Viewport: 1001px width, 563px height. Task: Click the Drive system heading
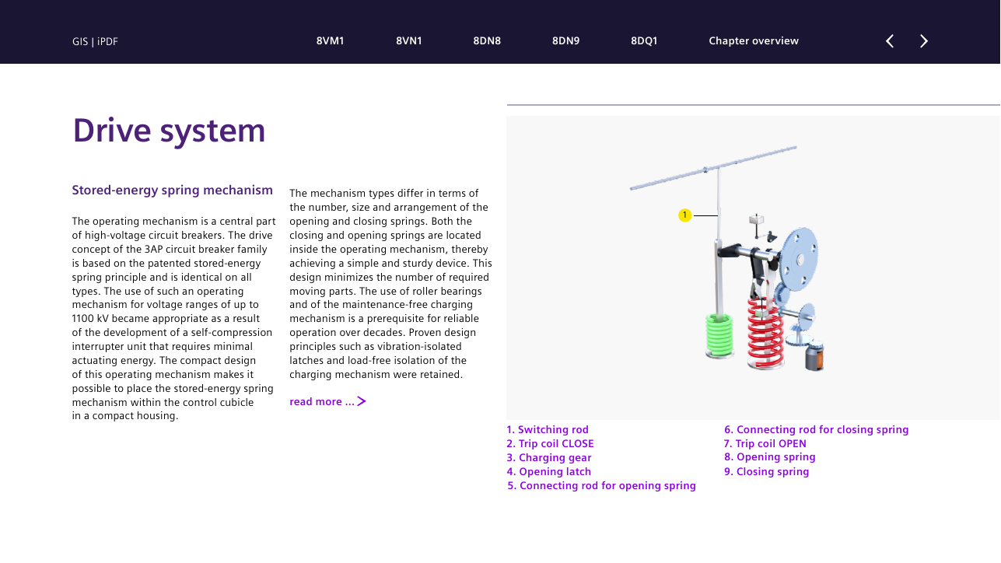169,131
